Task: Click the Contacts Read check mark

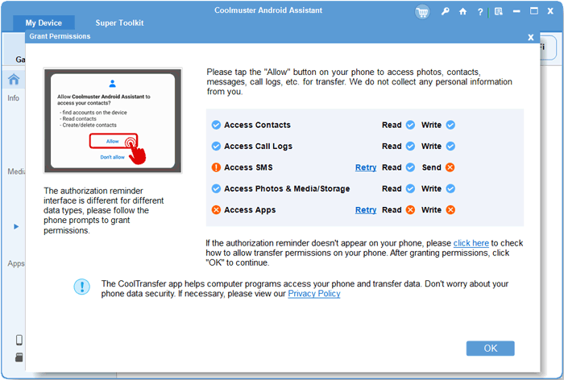Action: click(410, 125)
